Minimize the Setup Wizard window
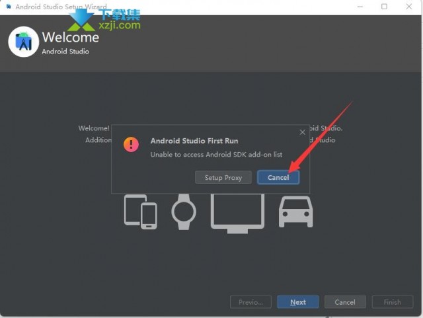The height and width of the screenshot is (318, 423). (360, 7)
